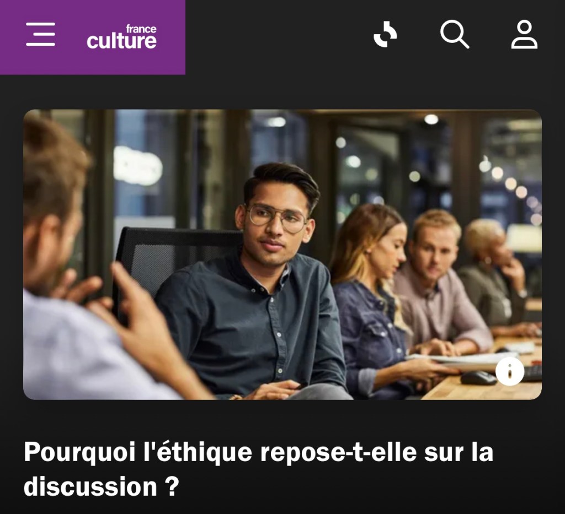The image size is (565, 514).
Task: Click the computer mouse on the table
Action: (478, 378)
